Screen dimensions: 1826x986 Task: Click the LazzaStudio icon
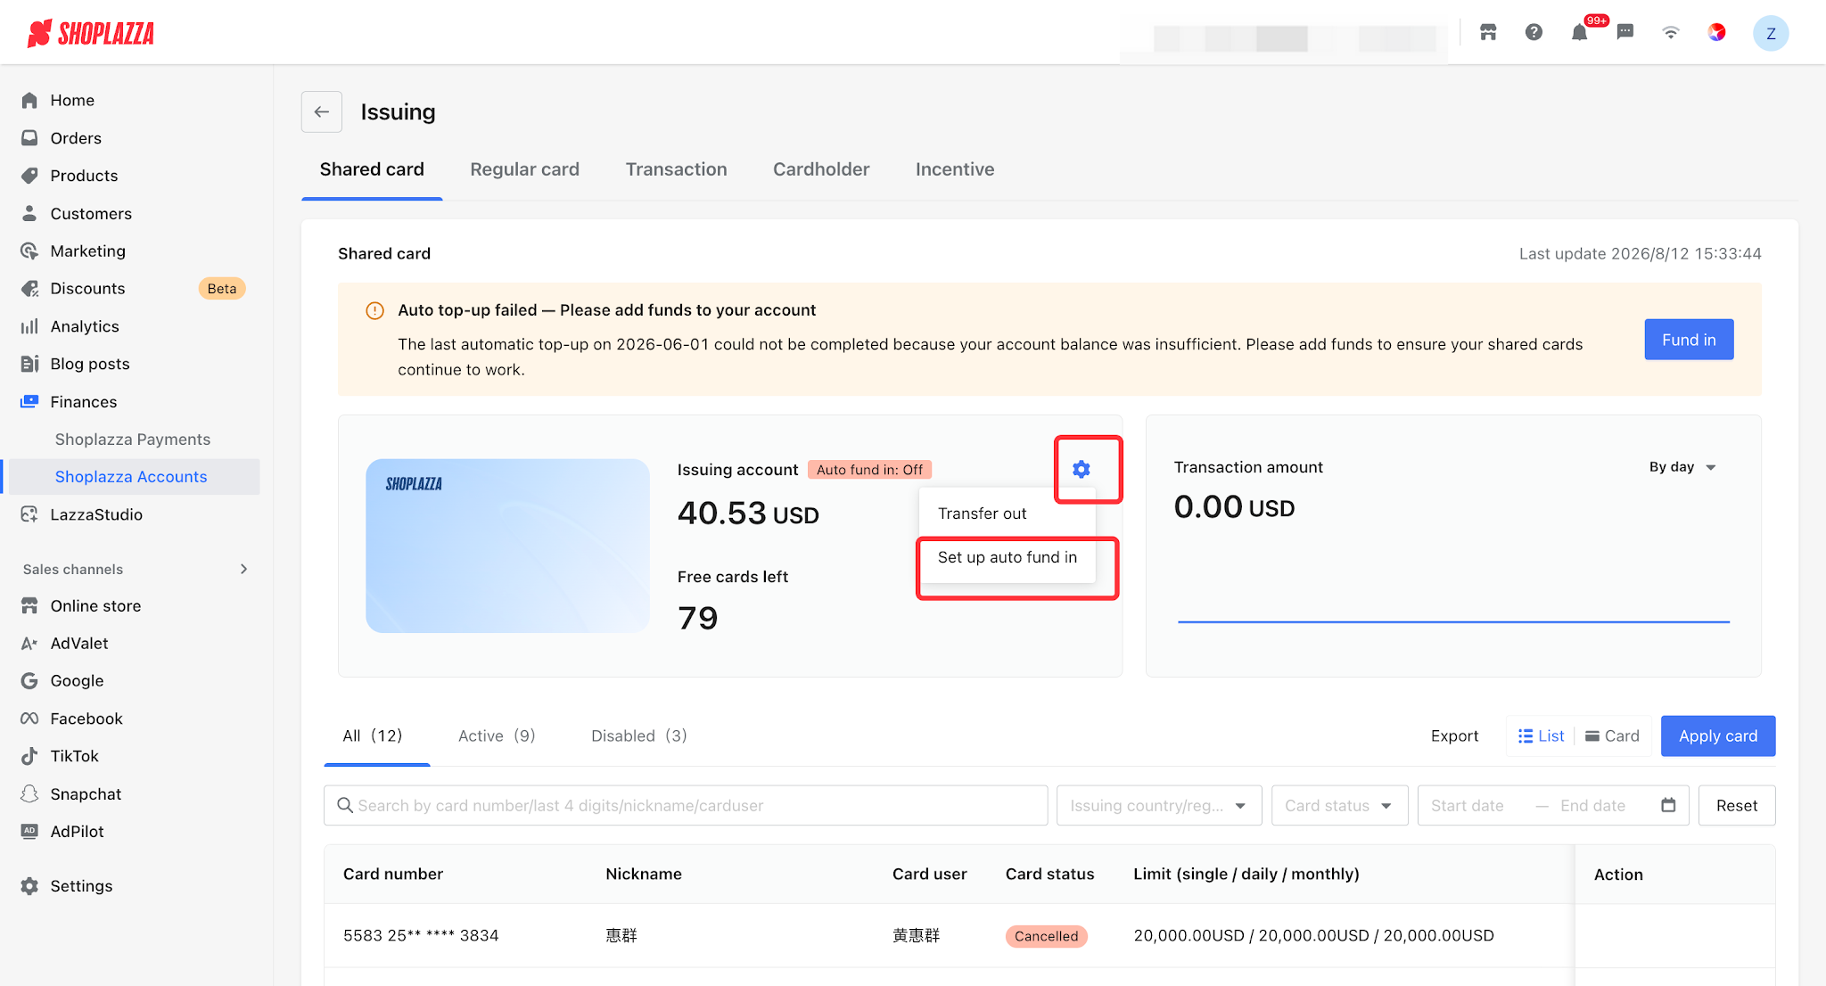[29, 514]
